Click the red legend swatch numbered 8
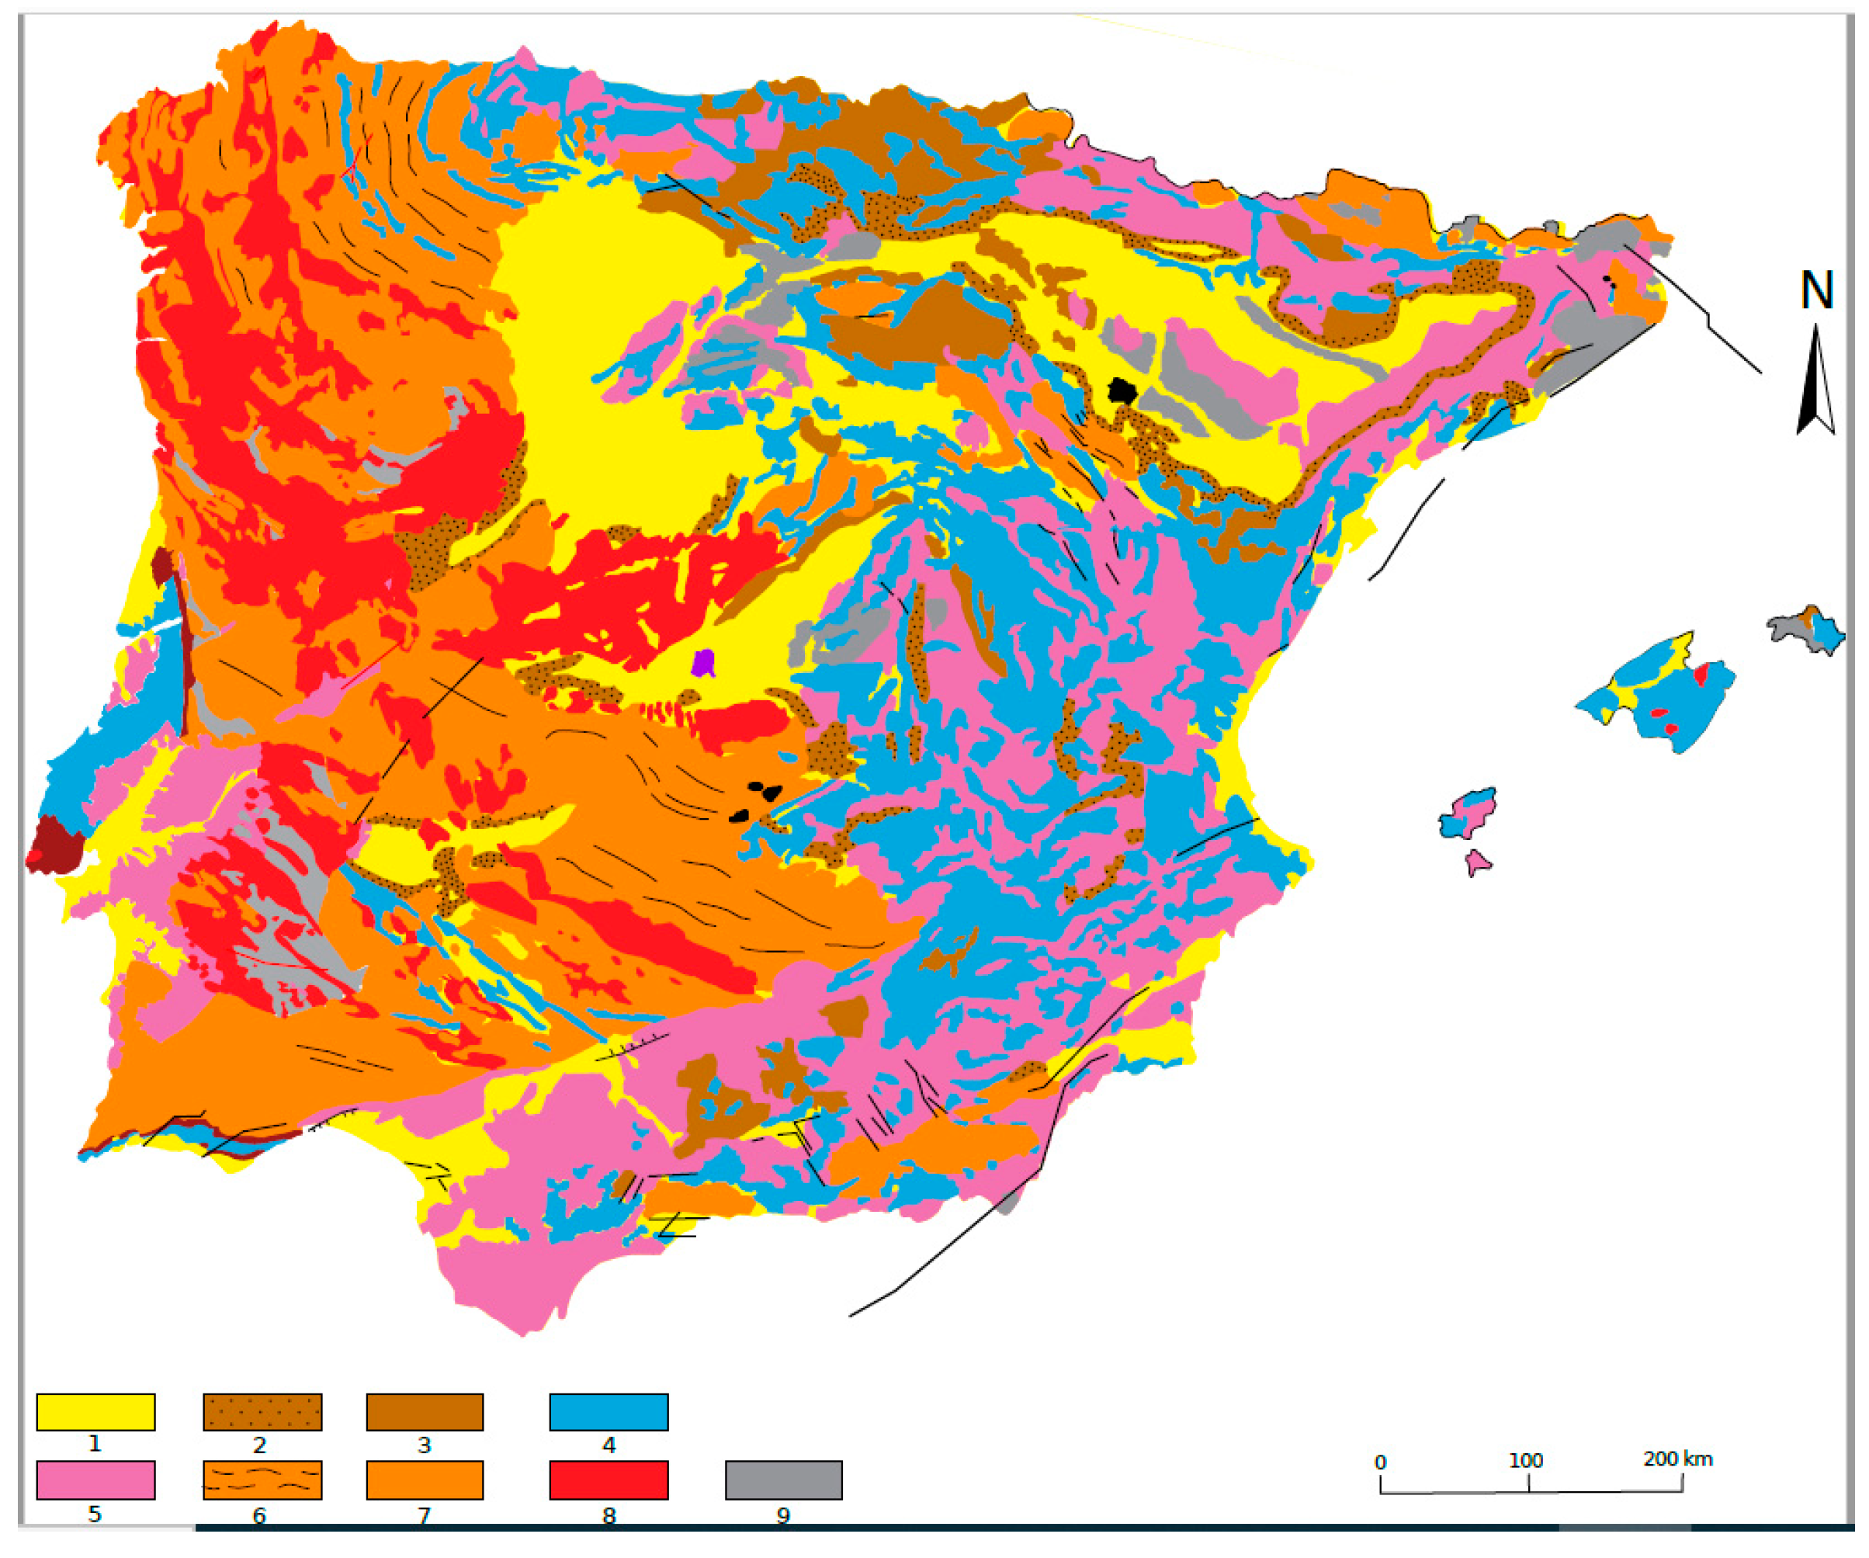Viewport: 1869px width, 1558px height. pos(609,1480)
